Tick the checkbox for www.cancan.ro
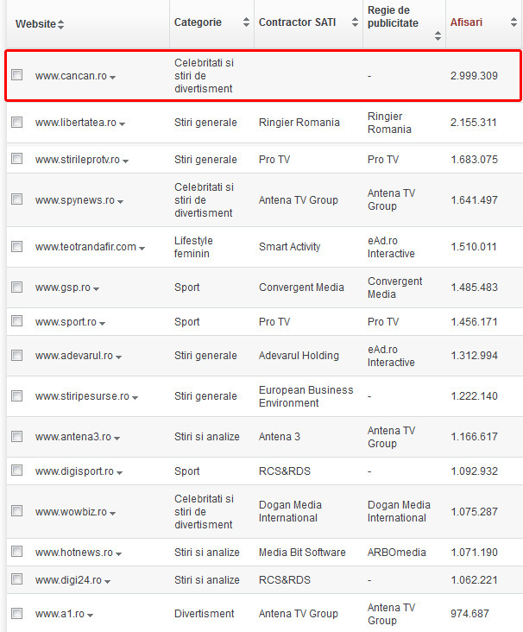The width and height of the screenshot is (523, 632). [17, 75]
